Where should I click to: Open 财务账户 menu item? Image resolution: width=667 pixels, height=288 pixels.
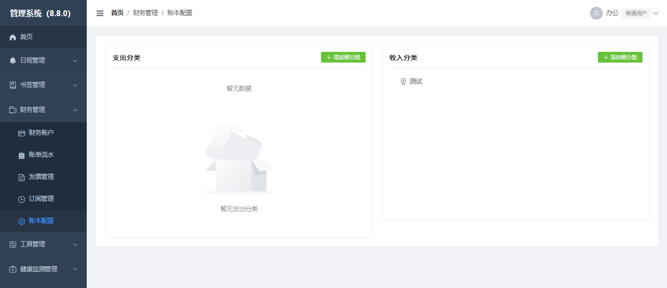pyautogui.click(x=43, y=133)
